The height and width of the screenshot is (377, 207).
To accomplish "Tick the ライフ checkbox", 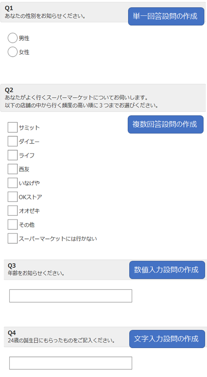I will (12, 156).
